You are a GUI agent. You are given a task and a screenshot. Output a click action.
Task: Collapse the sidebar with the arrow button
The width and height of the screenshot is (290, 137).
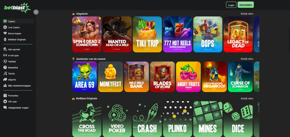pos(36,12)
